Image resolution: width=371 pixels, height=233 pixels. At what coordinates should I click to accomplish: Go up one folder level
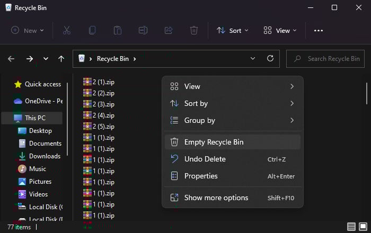tap(61, 59)
